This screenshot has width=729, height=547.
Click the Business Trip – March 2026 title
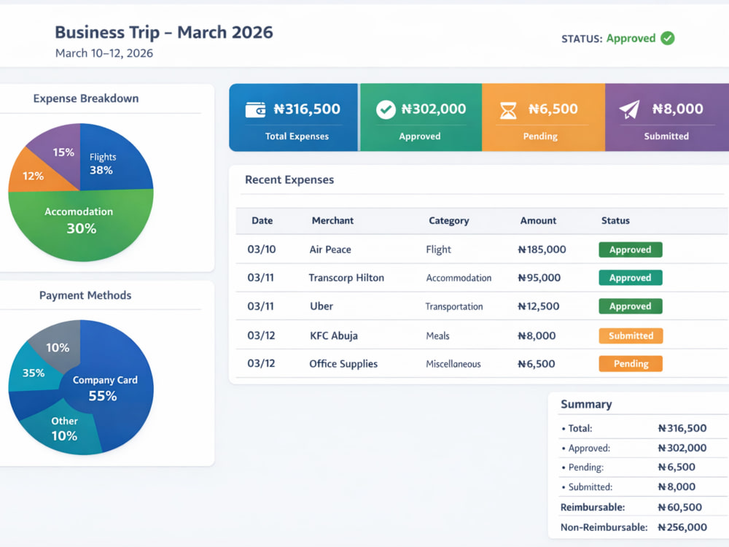pos(163,32)
